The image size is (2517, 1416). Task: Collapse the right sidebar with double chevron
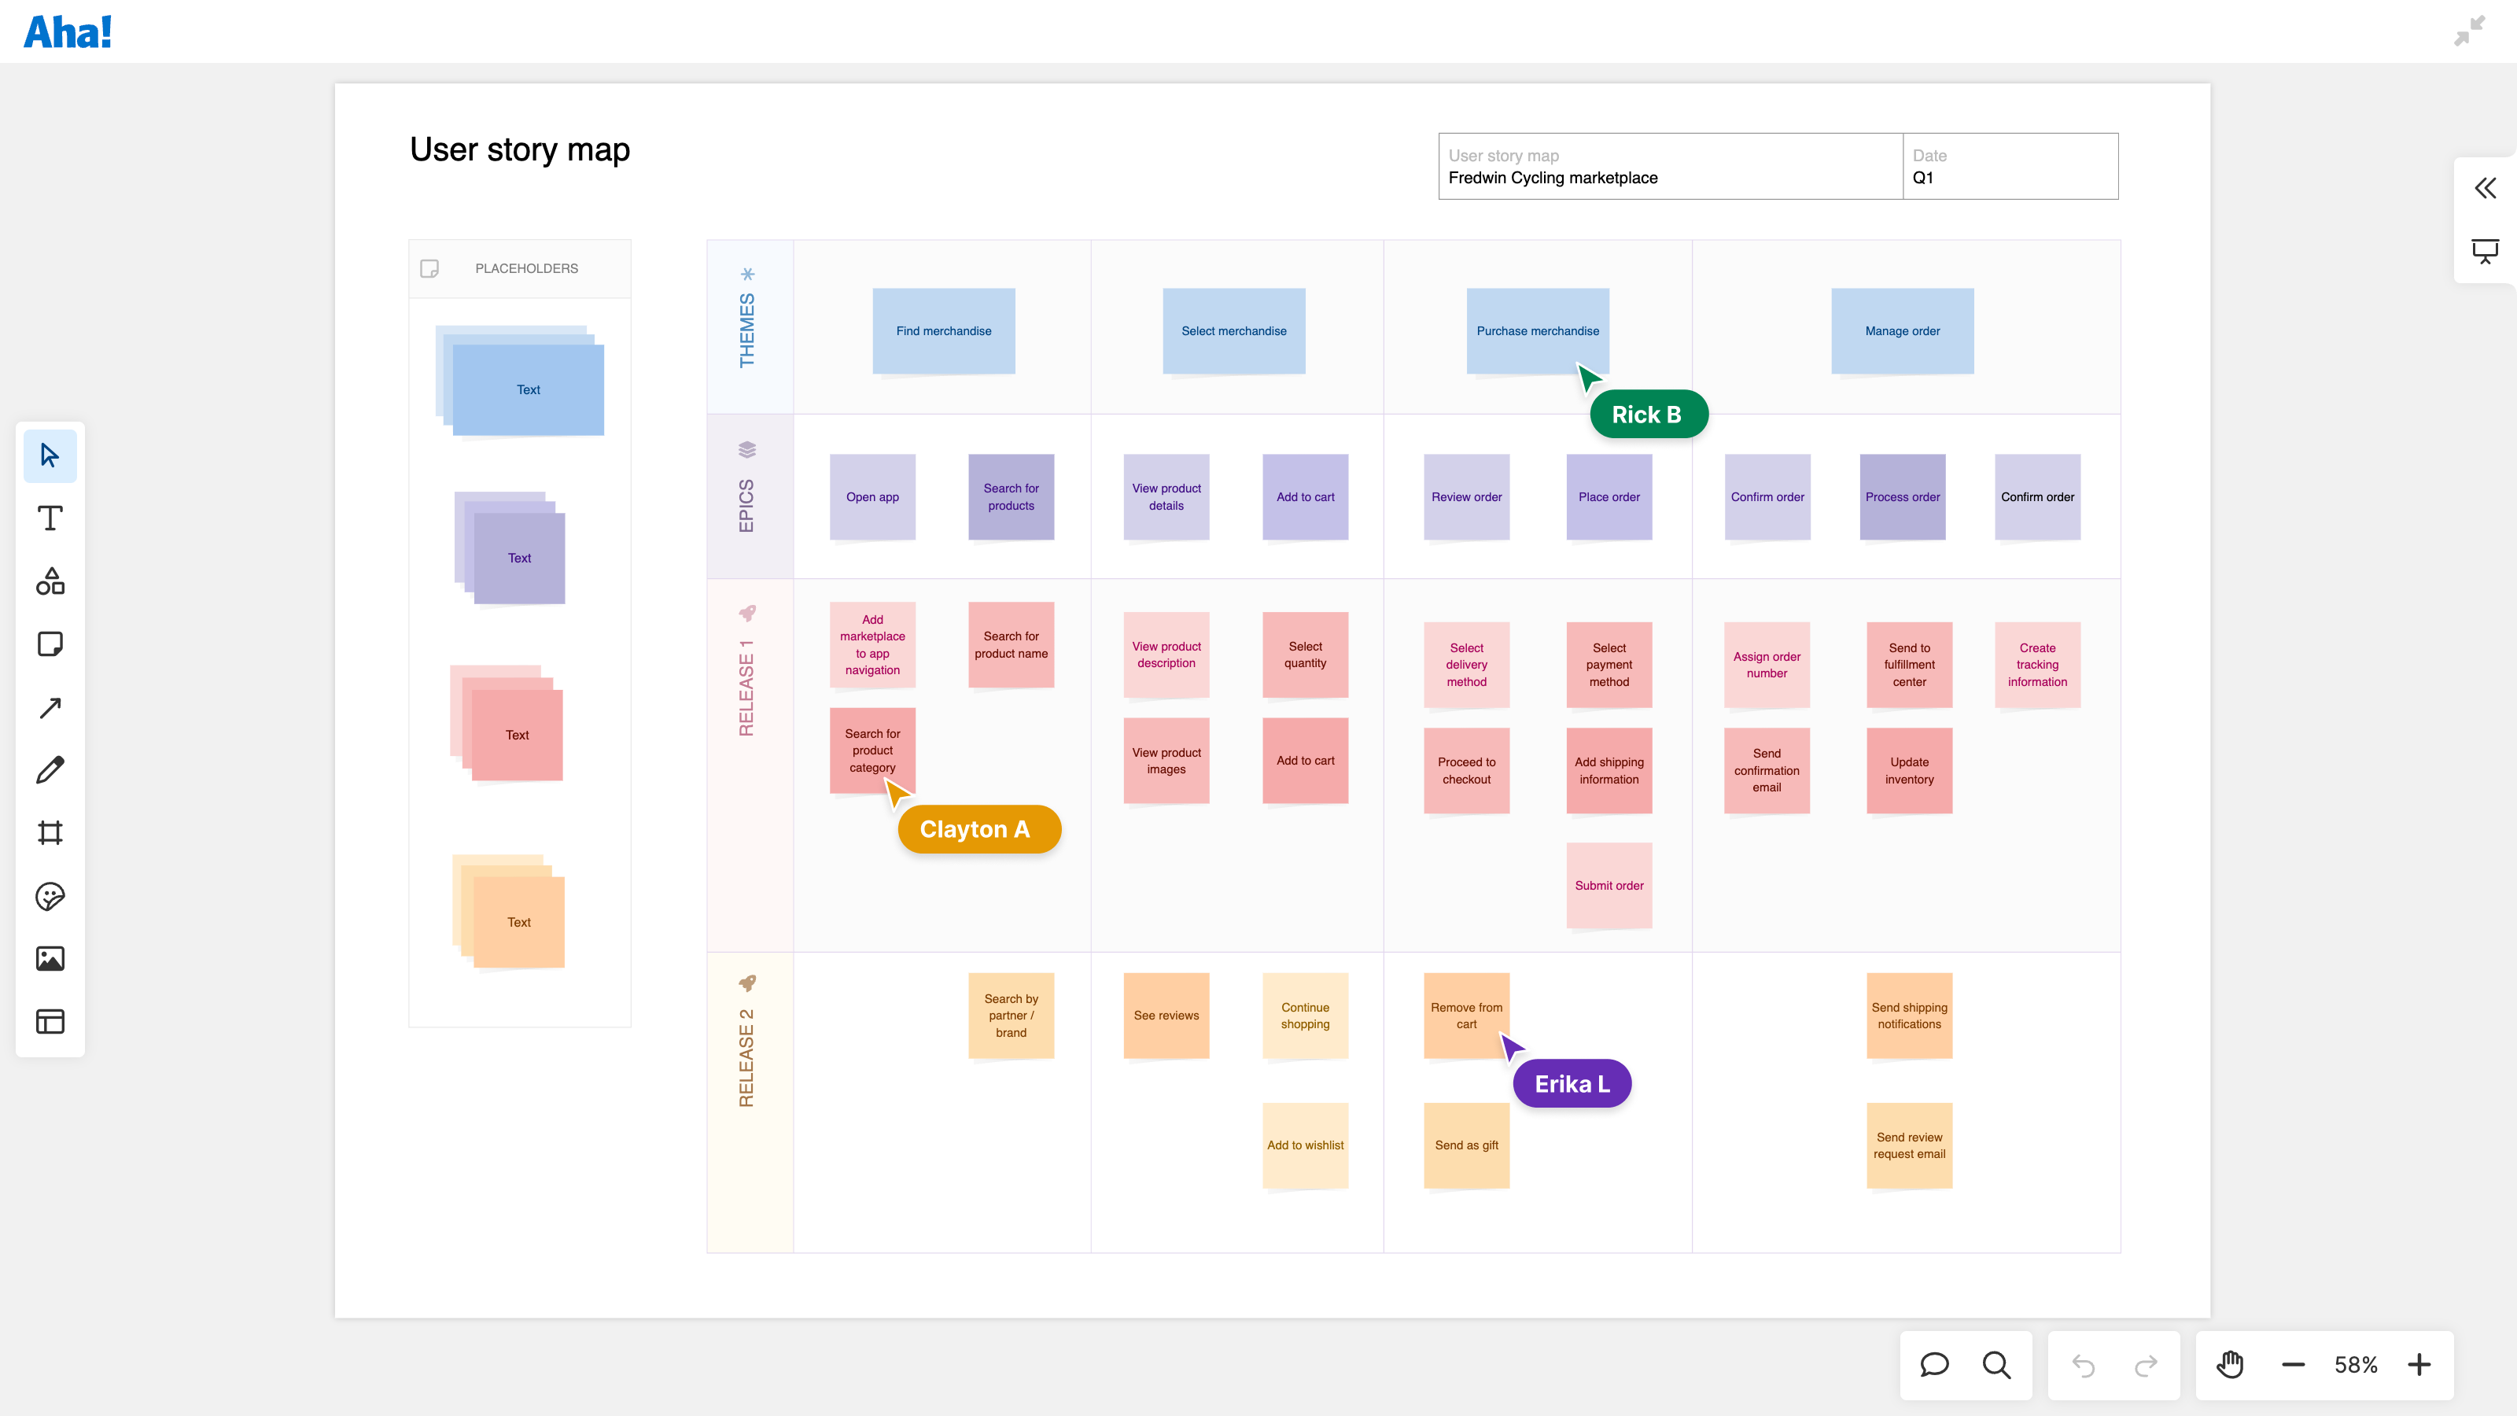[2485, 188]
